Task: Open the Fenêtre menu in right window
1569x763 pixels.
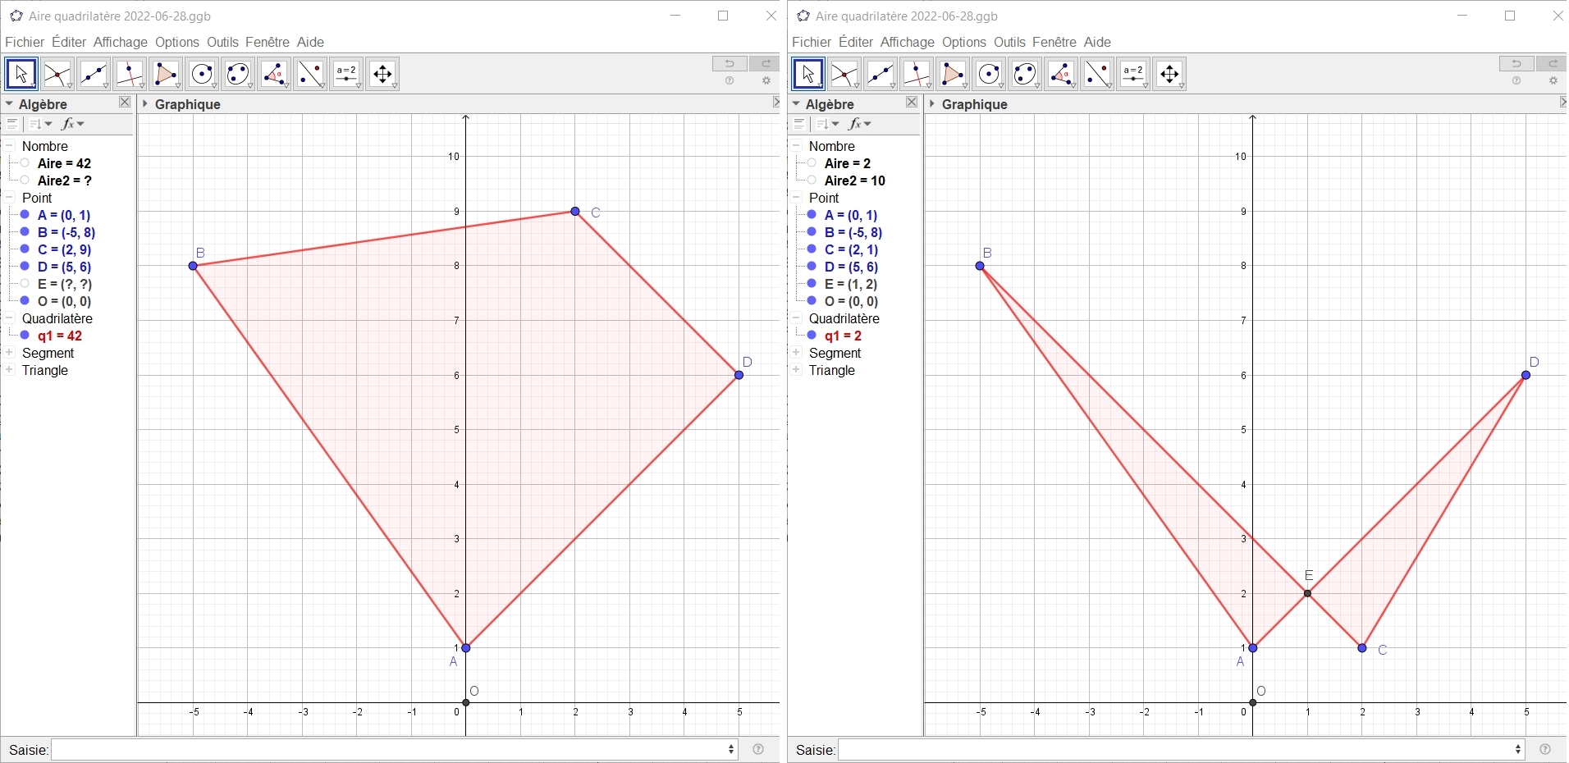Action: click(x=1054, y=42)
